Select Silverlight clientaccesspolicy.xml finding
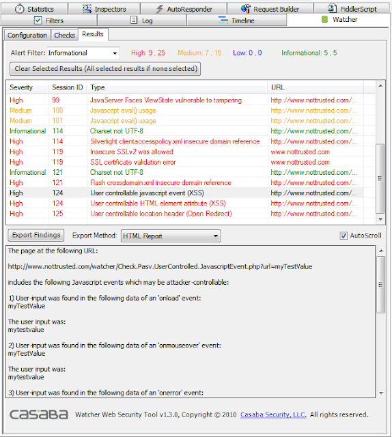392x437 pixels. [x=185, y=141]
